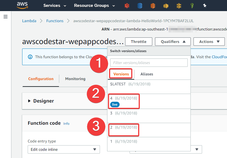Click the info icon in the CloudFormation notice
This screenshot has height=158, width=227.
coord(30,57)
